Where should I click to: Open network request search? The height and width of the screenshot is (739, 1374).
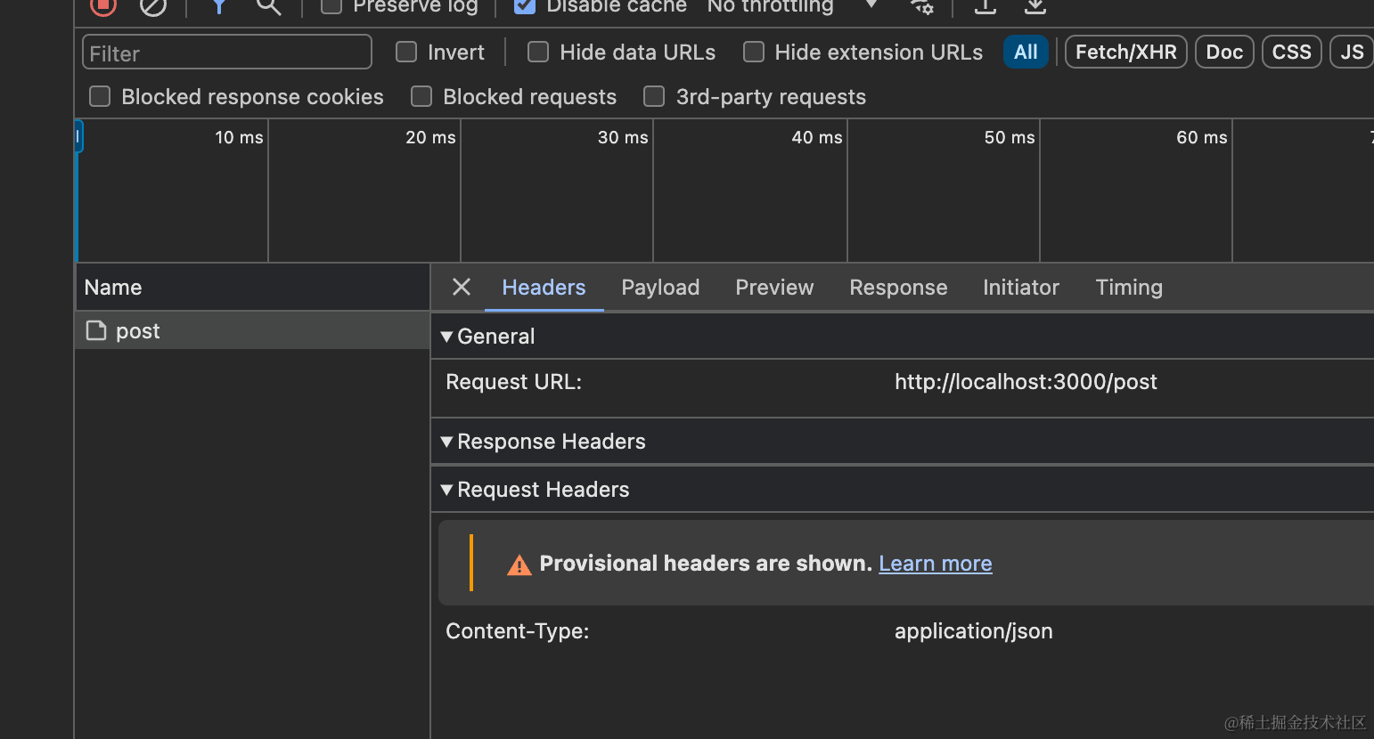(268, 7)
